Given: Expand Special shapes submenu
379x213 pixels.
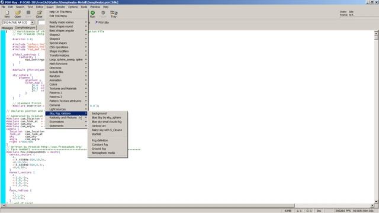Looking at the screenshot, I should (67, 43).
